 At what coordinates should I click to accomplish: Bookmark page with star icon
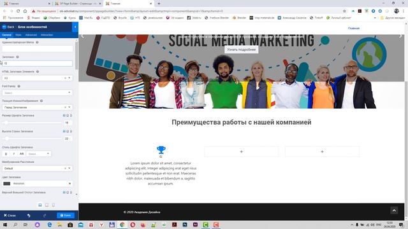(344, 11)
